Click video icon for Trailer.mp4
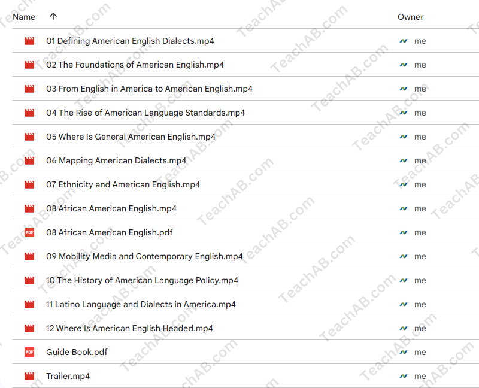The height and width of the screenshot is (388, 479). tap(29, 376)
